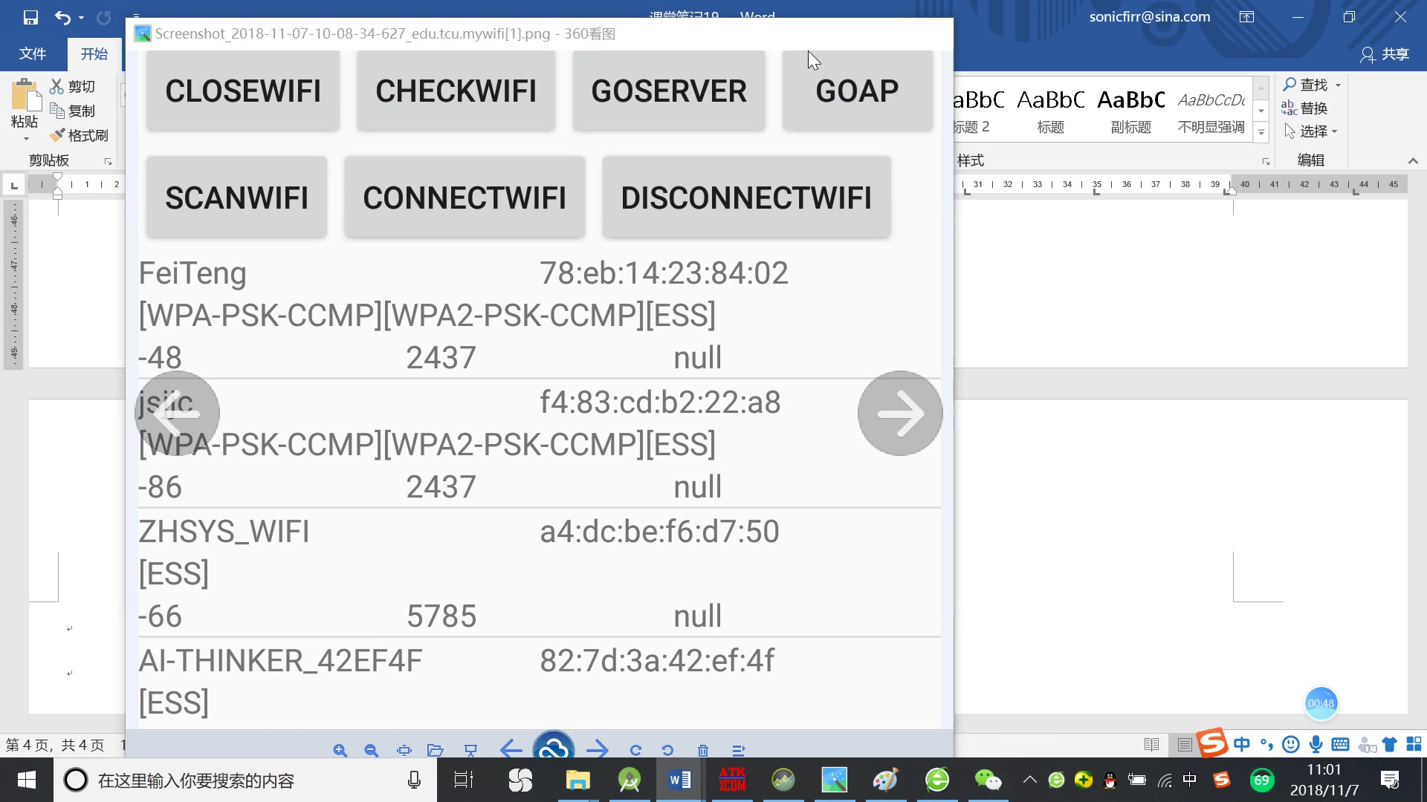Screen dimensions: 1427x802
Task: Open image file folder icon
Action: pos(436,750)
